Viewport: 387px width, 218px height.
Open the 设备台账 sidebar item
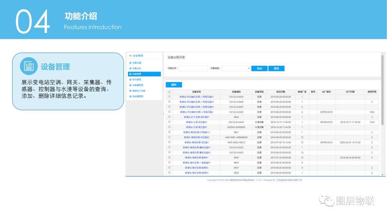pyautogui.click(x=137, y=68)
